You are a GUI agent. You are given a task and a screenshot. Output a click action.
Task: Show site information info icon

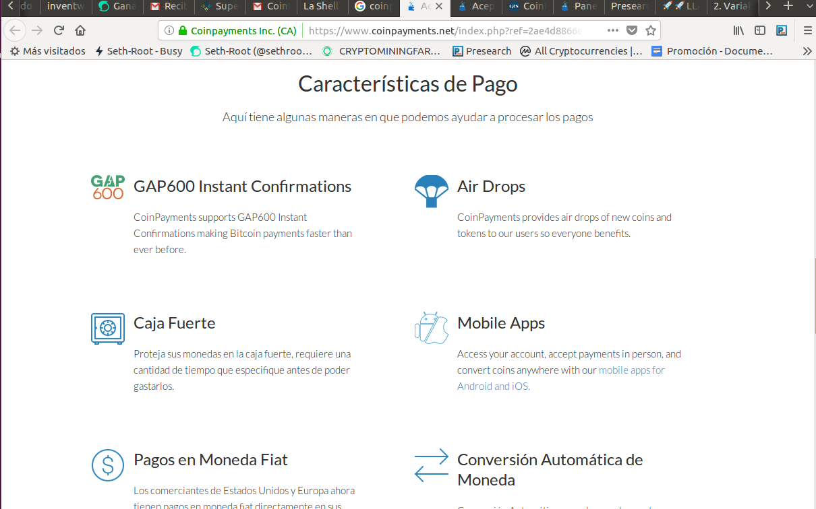(x=169, y=30)
